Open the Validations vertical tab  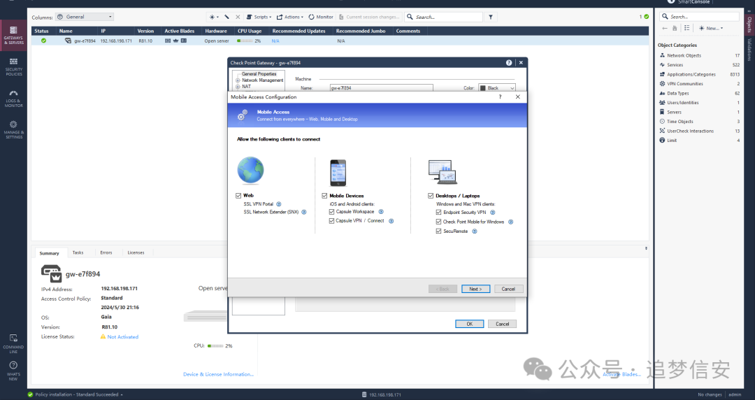(749, 50)
